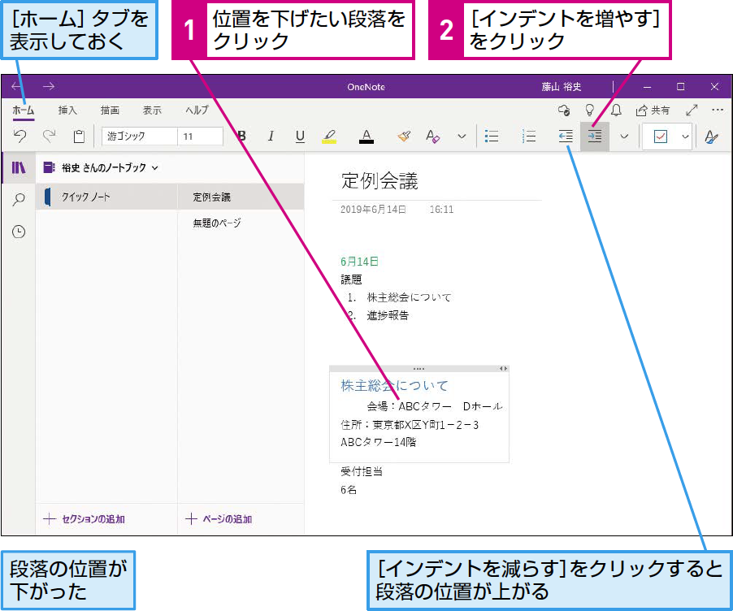Switch to the 挿入 tab
The width and height of the screenshot is (733, 611).
(67, 110)
